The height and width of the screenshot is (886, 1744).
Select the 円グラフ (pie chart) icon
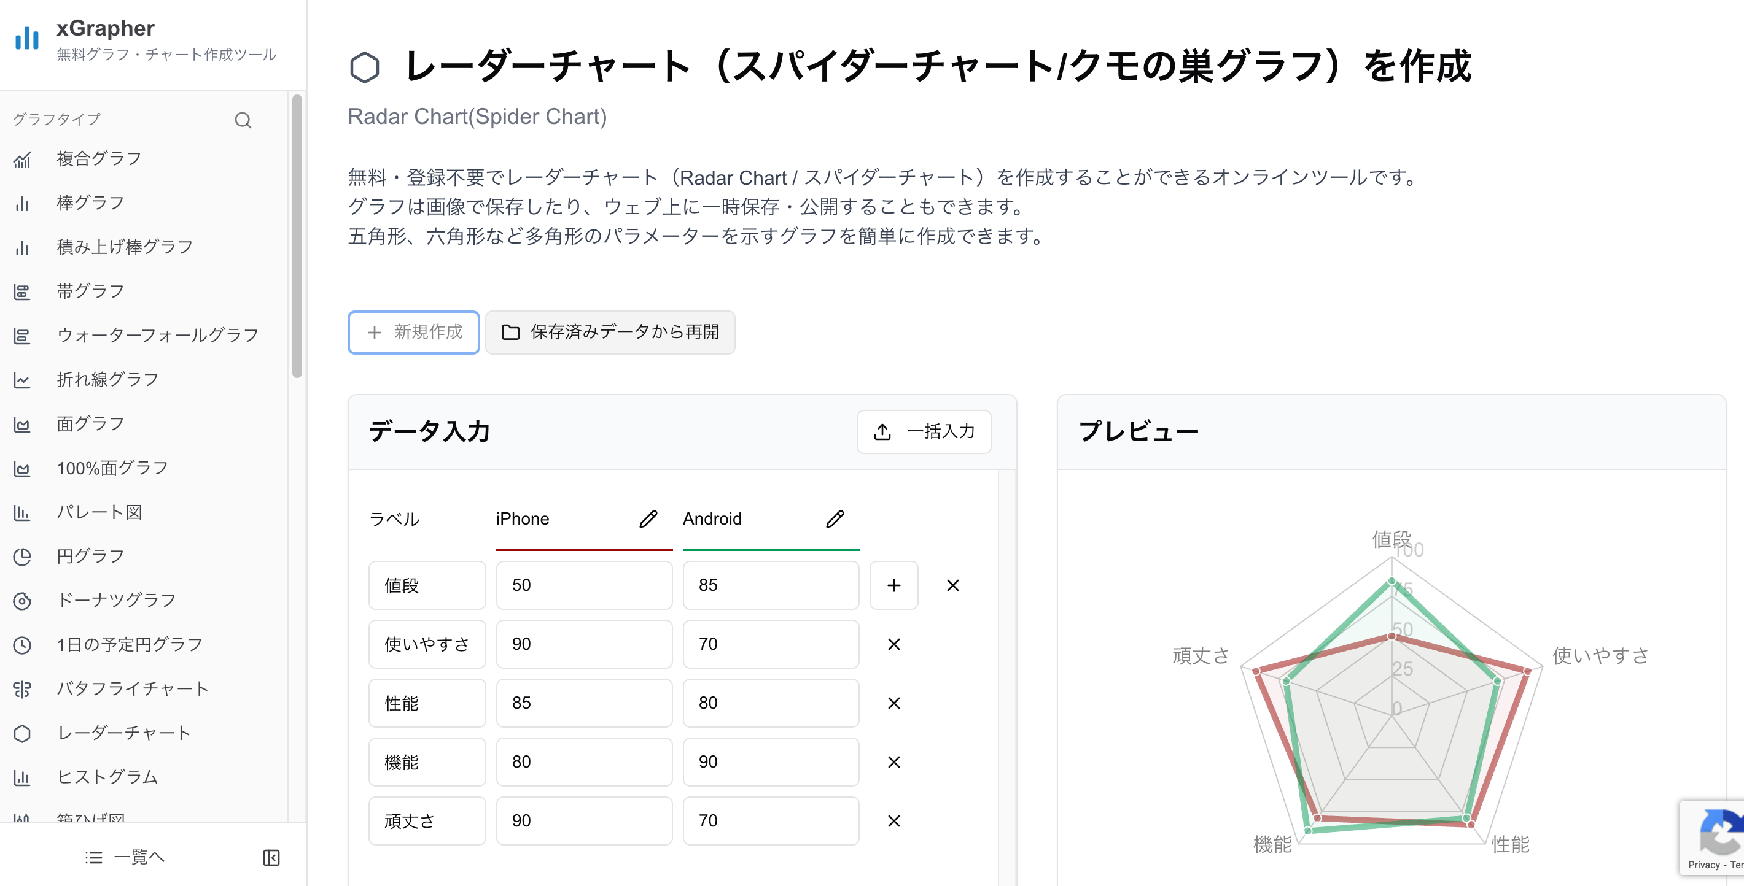point(22,556)
